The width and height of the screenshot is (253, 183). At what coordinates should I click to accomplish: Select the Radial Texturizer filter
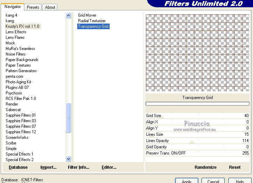pos(92,21)
